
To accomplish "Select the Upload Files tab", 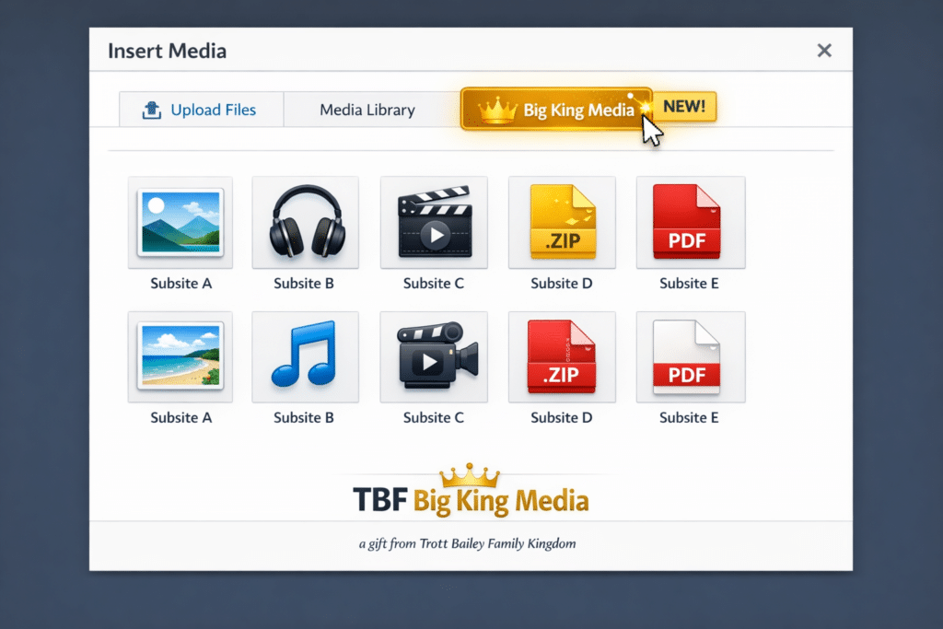I will pyautogui.click(x=201, y=109).
